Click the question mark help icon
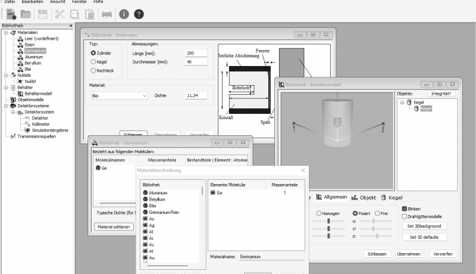Screen dimensions: 476x274 tap(139, 13)
